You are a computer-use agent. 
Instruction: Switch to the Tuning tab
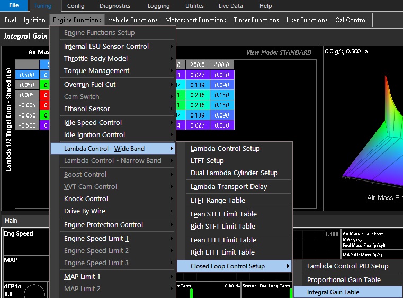point(42,6)
